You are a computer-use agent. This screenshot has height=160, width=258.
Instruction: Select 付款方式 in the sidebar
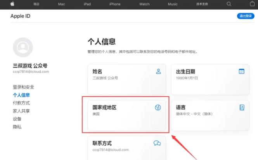pos(21,103)
